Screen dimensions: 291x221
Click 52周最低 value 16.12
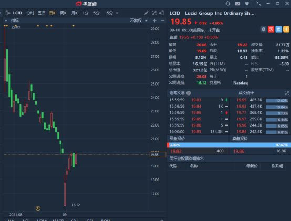[201, 83]
